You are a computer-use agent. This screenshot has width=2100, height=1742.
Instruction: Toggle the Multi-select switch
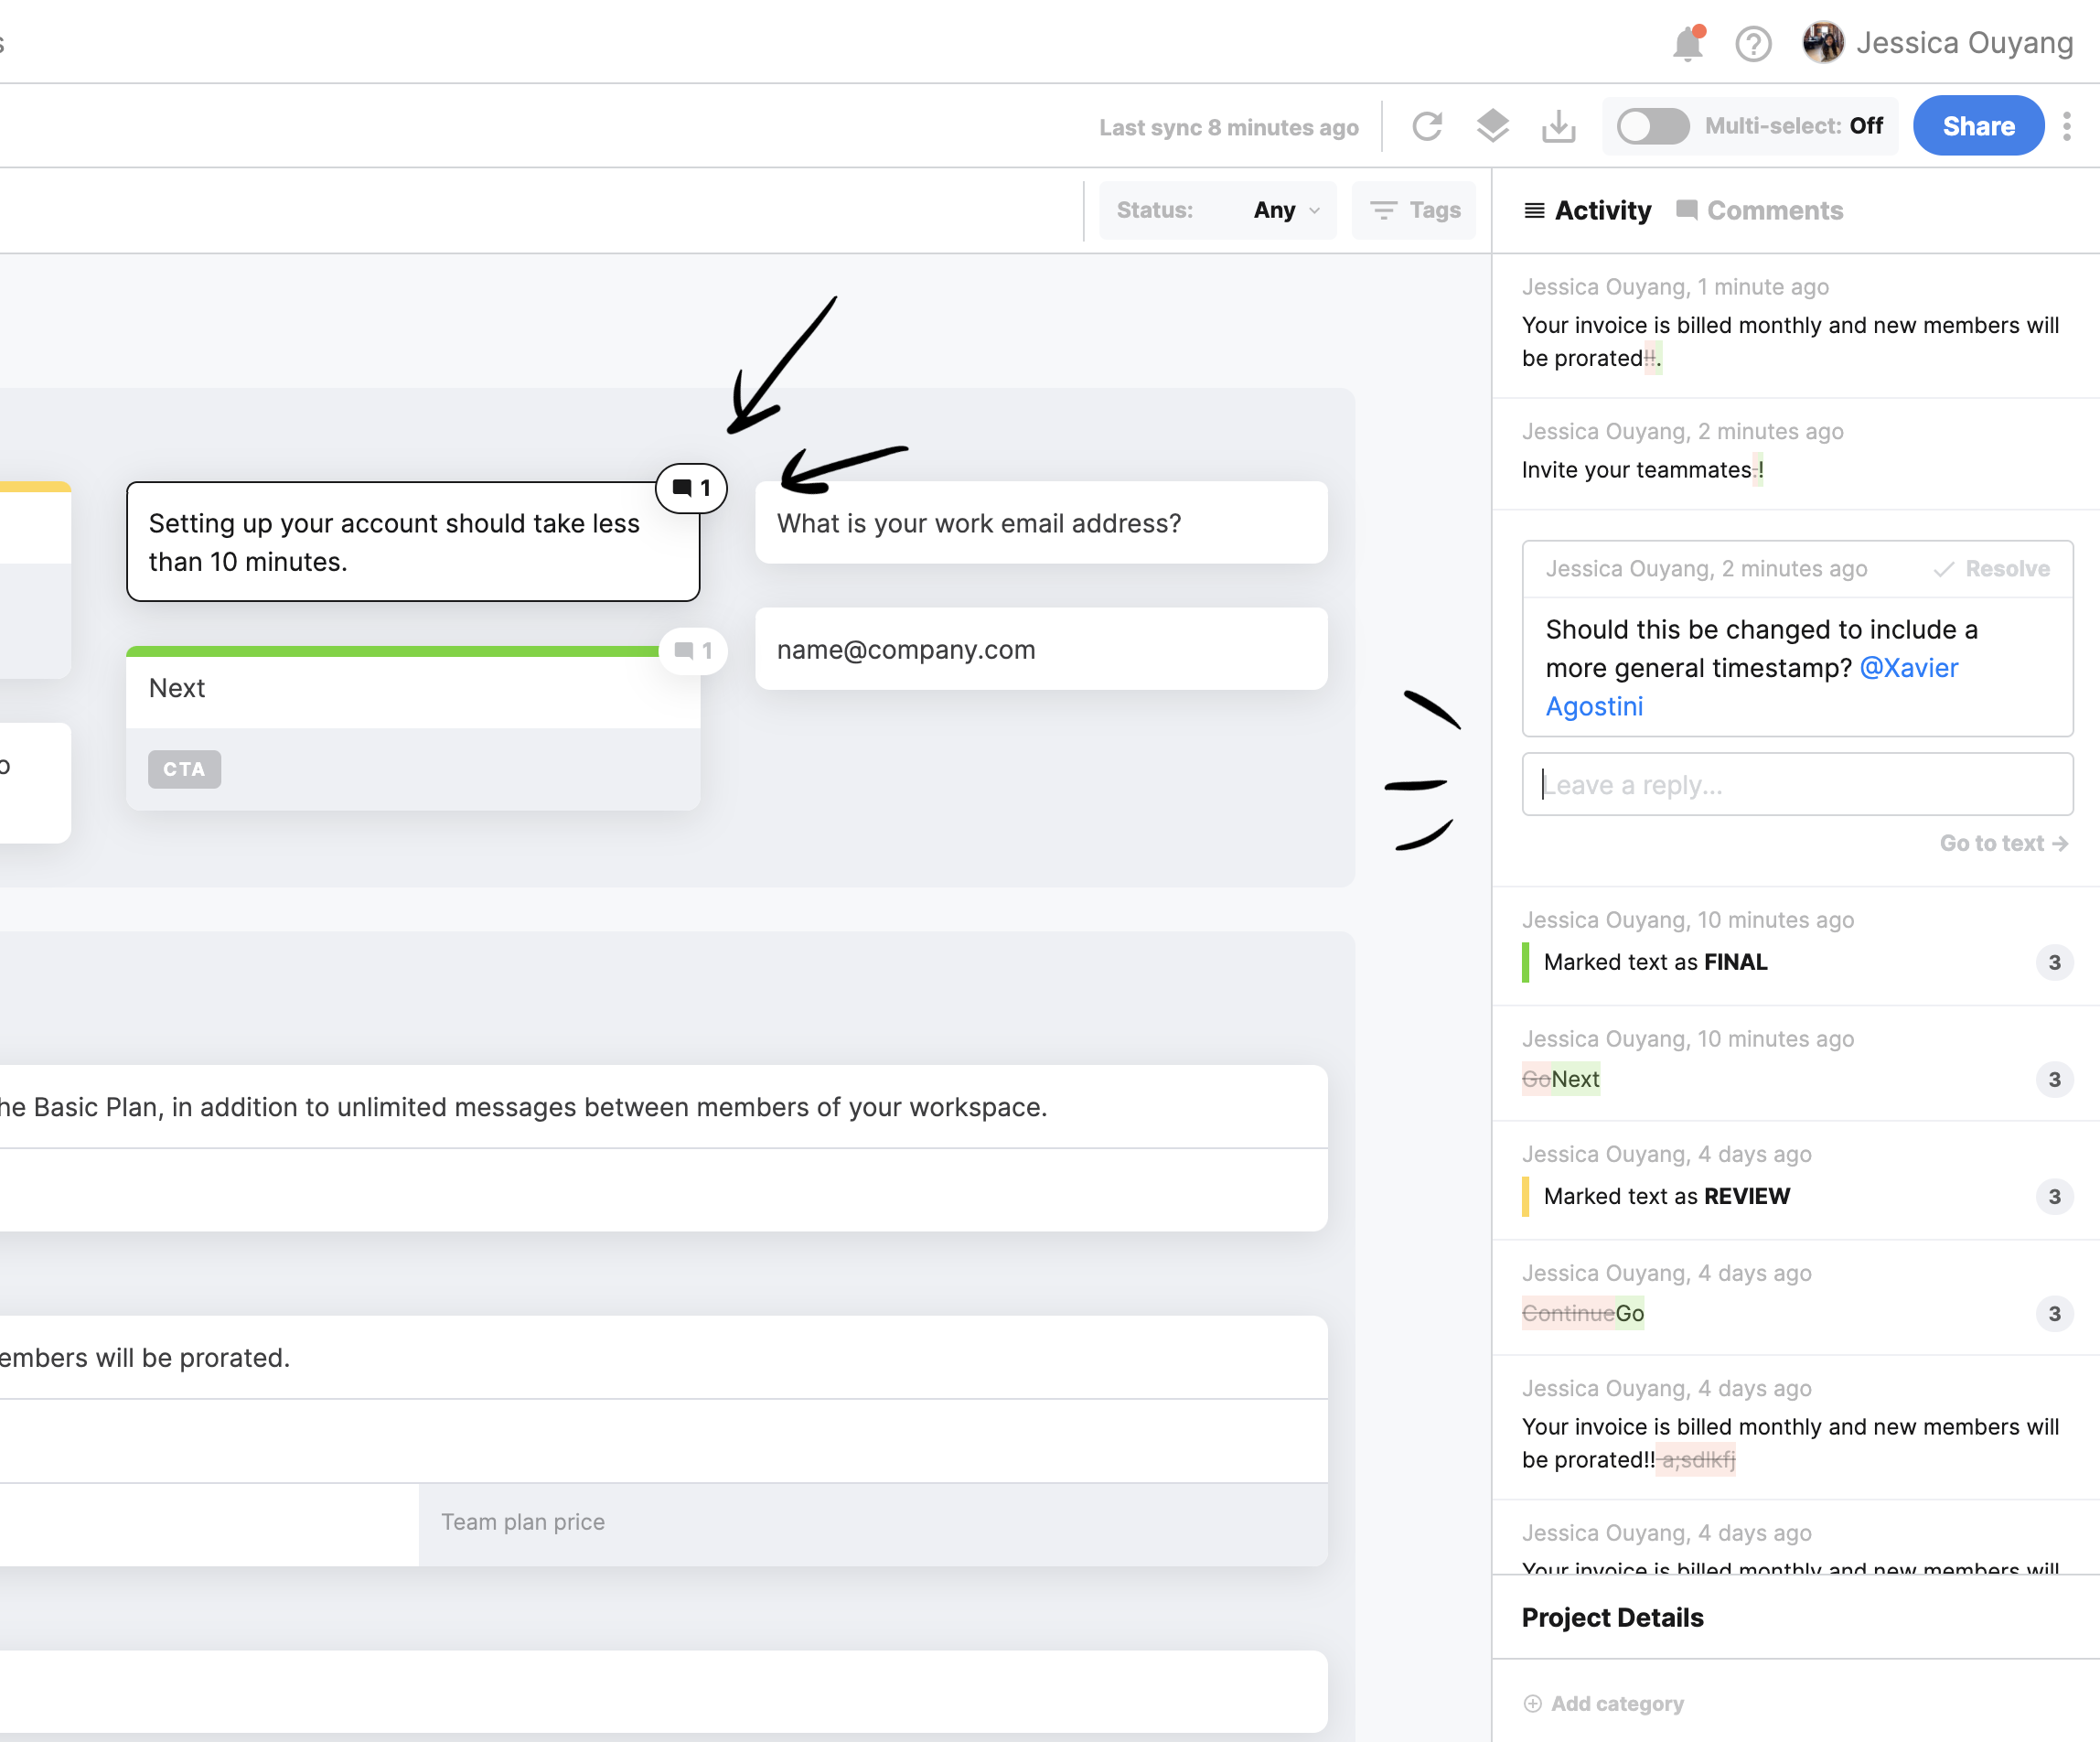(x=1653, y=126)
